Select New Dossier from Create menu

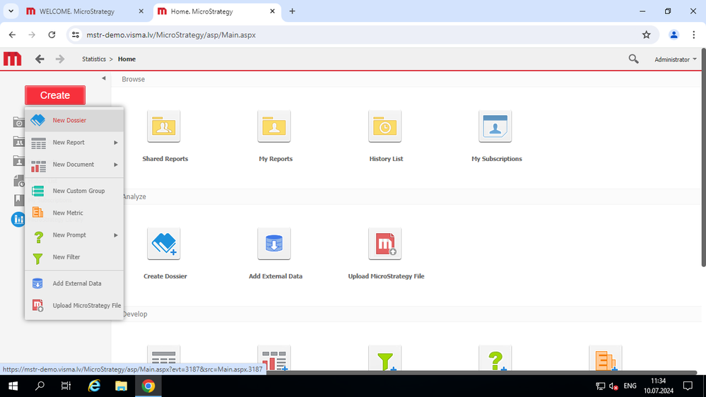(x=74, y=120)
